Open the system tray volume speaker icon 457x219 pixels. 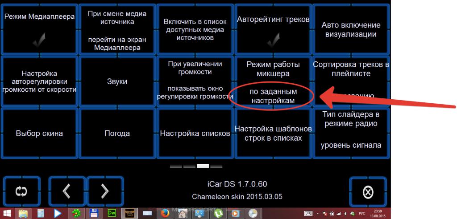[x=345, y=214]
